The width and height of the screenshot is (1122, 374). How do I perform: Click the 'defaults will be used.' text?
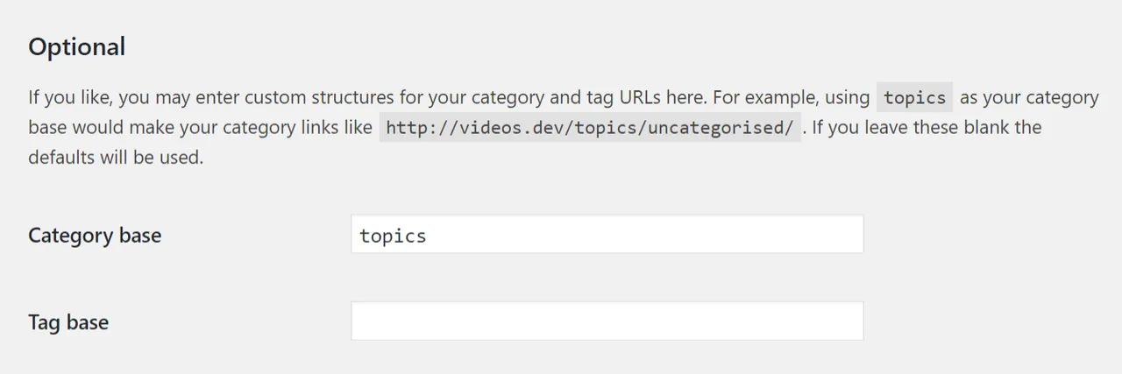pos(116,159)
